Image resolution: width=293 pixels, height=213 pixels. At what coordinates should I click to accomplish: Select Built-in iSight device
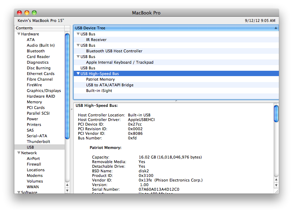pyautogui.click(x=99, y=91)
